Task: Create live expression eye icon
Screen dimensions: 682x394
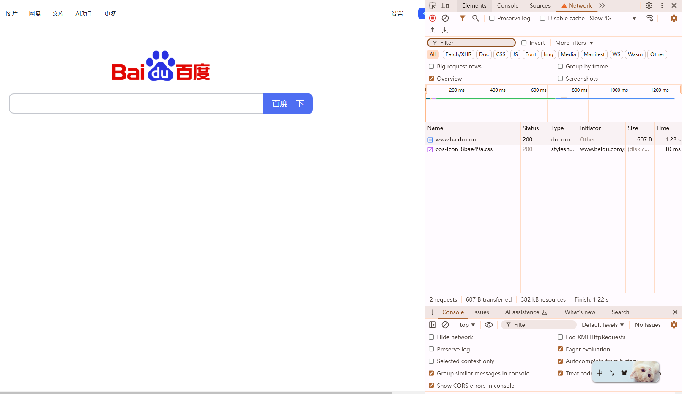Action: [489, 325]
